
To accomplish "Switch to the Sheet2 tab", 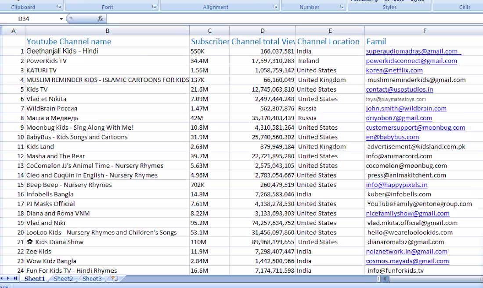I will [62, 278].
